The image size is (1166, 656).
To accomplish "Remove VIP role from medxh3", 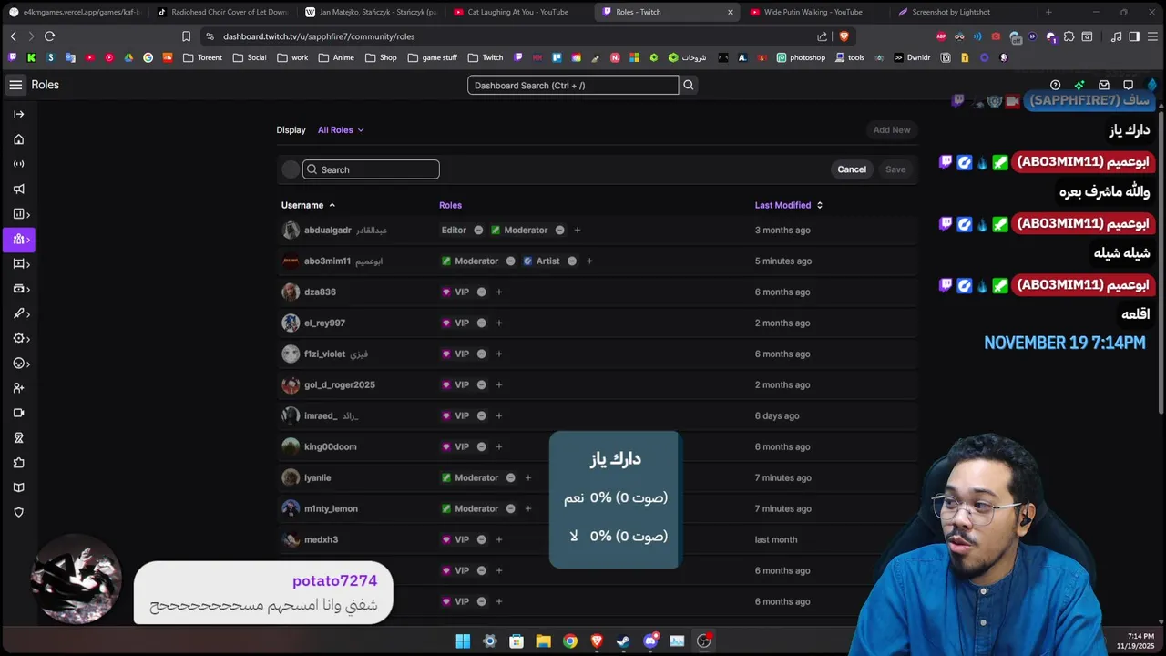I will coord(481,540).
